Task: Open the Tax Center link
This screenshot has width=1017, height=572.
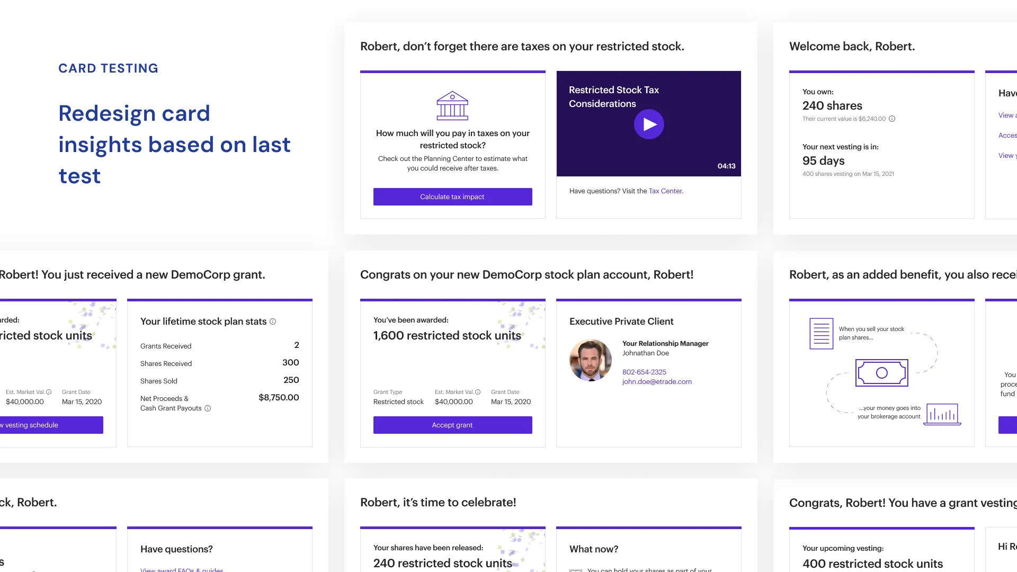Action: pyautogui.click(x=666, y=191)
